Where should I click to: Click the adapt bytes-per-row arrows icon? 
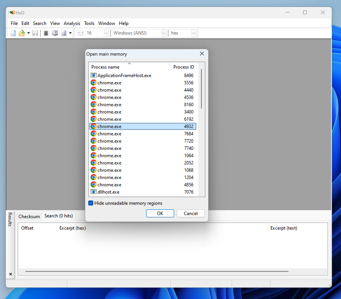coord(81,33)
